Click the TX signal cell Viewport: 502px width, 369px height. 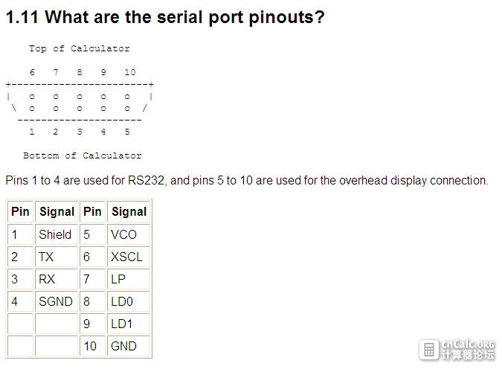(56, 257)
